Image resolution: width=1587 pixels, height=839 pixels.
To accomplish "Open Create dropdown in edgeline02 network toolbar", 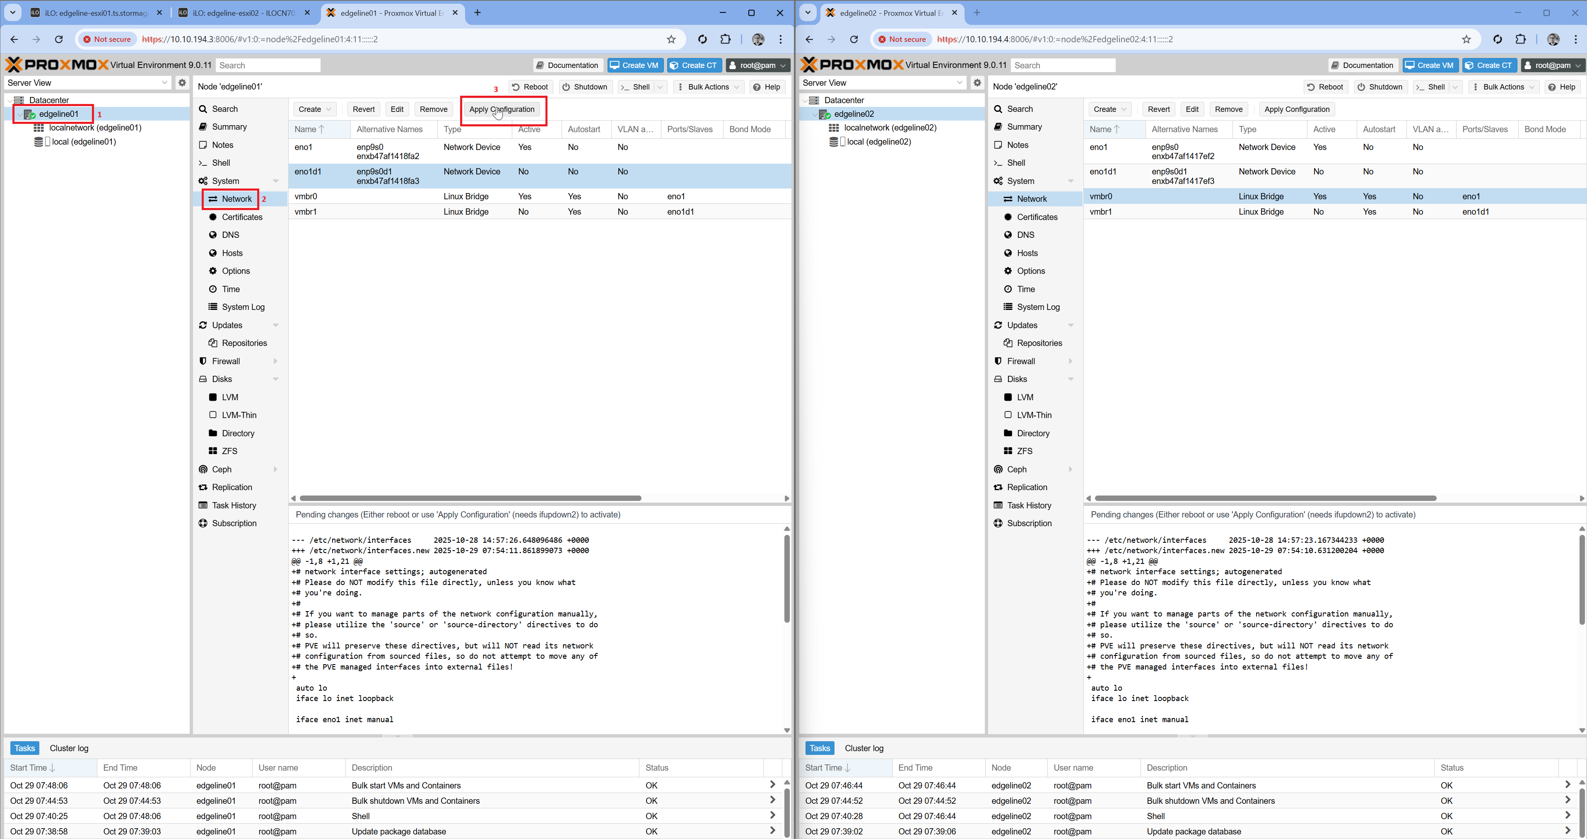I will pyautogui.click(x=1110, y=109).
